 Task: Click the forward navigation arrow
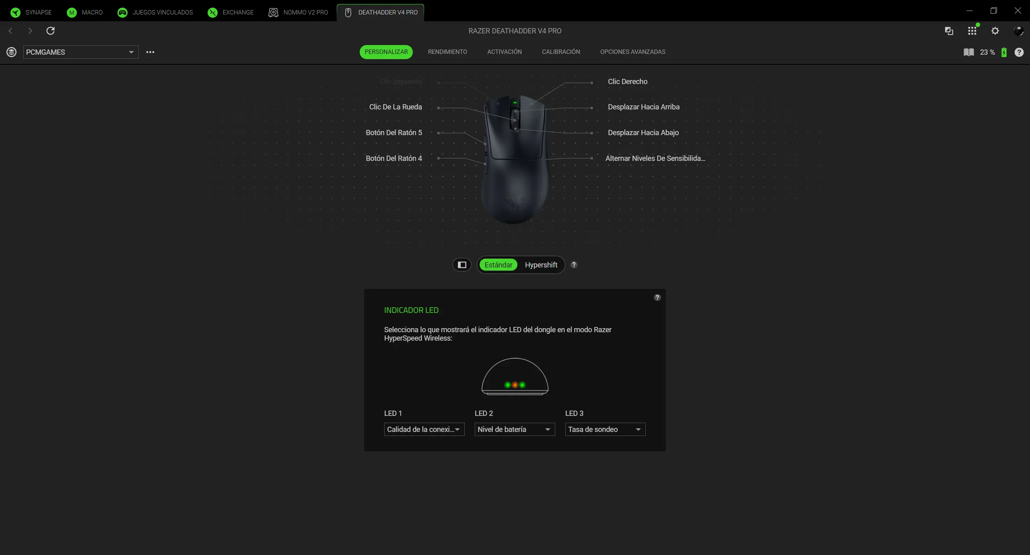click(x=30, y=31)
